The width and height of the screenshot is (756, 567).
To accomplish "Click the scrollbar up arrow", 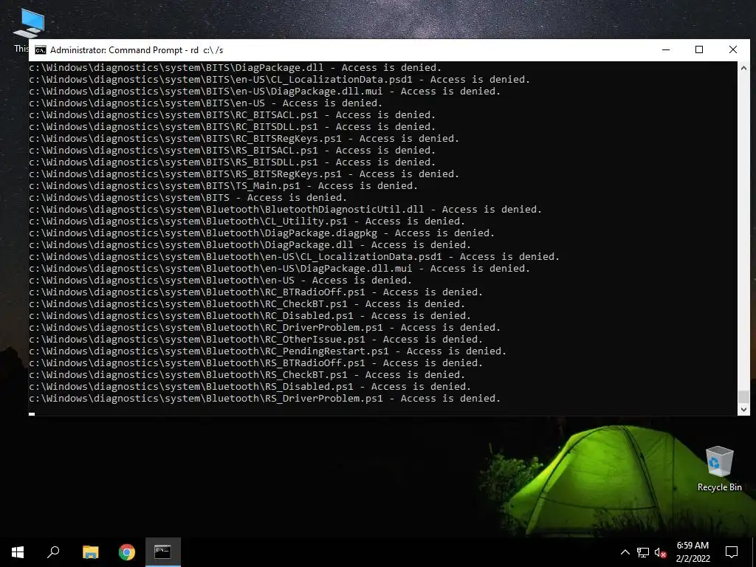I will coord(743,68).
